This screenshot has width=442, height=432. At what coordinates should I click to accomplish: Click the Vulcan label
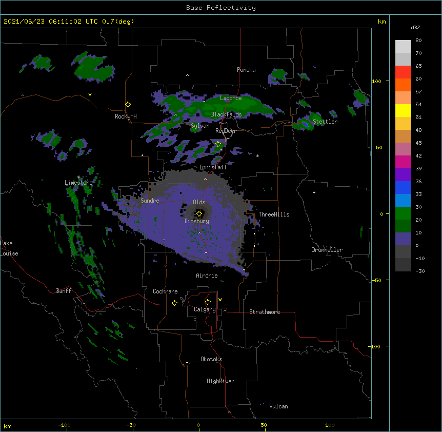[278, 406]
